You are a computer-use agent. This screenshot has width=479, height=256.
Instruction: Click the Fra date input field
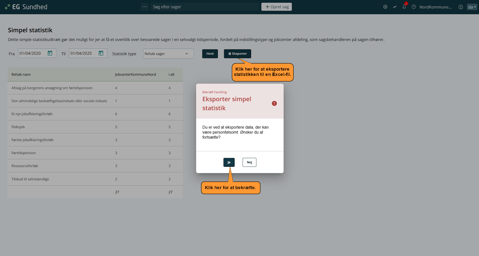pos(32,53)
